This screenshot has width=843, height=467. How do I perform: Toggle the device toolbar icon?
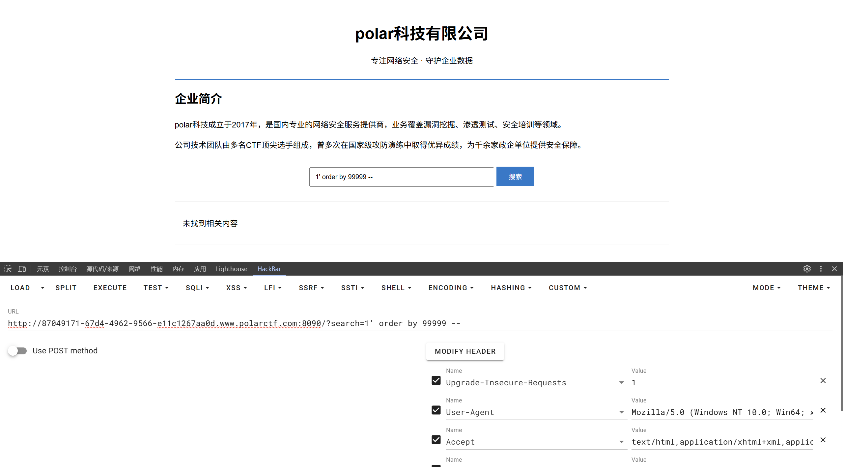(22, 269)
